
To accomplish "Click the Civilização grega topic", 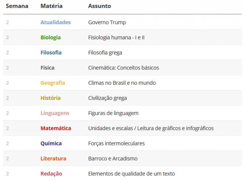I will pos(108,98).
